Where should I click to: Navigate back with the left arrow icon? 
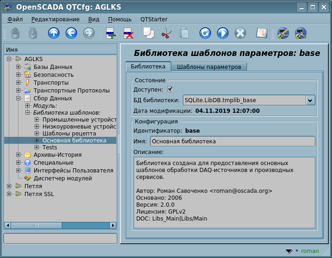(x=71, y=33)
